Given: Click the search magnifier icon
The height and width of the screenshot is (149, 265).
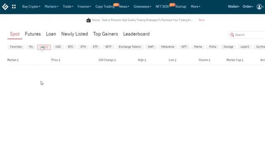Looking at the screenshot, I should coord(232,35).
